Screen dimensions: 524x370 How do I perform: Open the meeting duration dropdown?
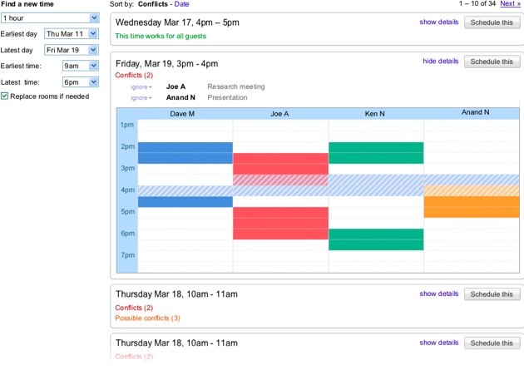[x=50, y=18]
